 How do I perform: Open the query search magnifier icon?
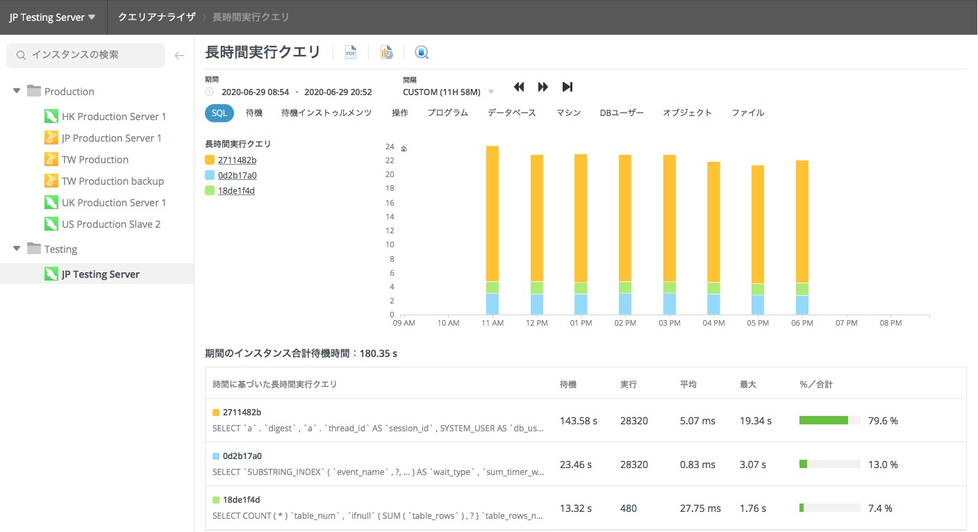(x=422, y=52)
